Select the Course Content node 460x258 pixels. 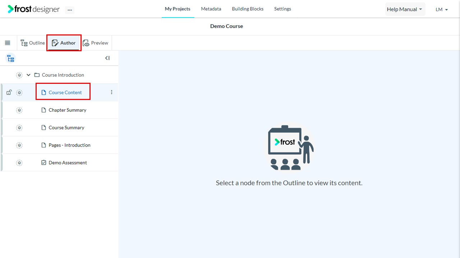point(65,92)
